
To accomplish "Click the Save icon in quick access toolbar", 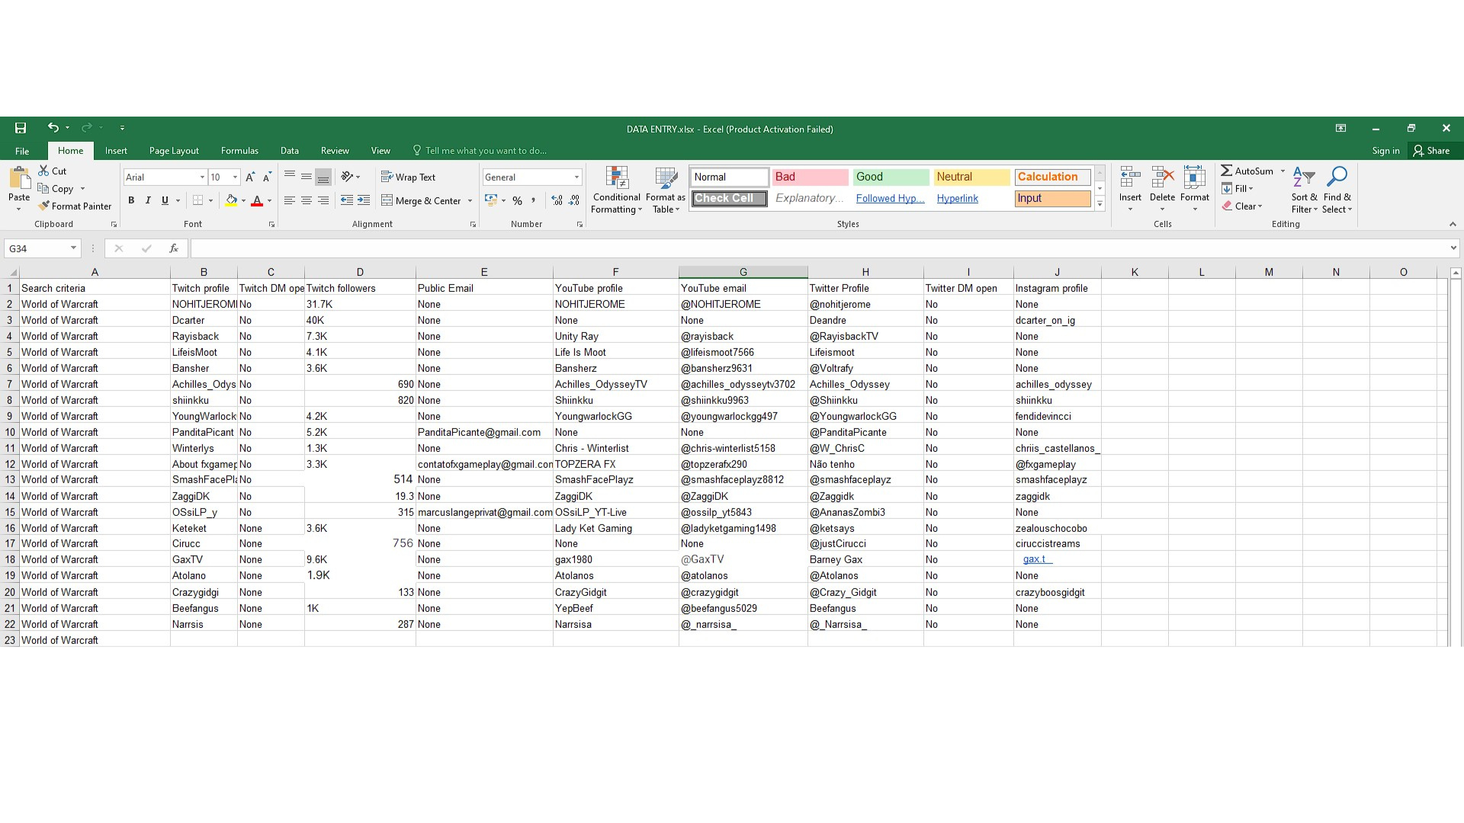I will click(x=21, y=128).
